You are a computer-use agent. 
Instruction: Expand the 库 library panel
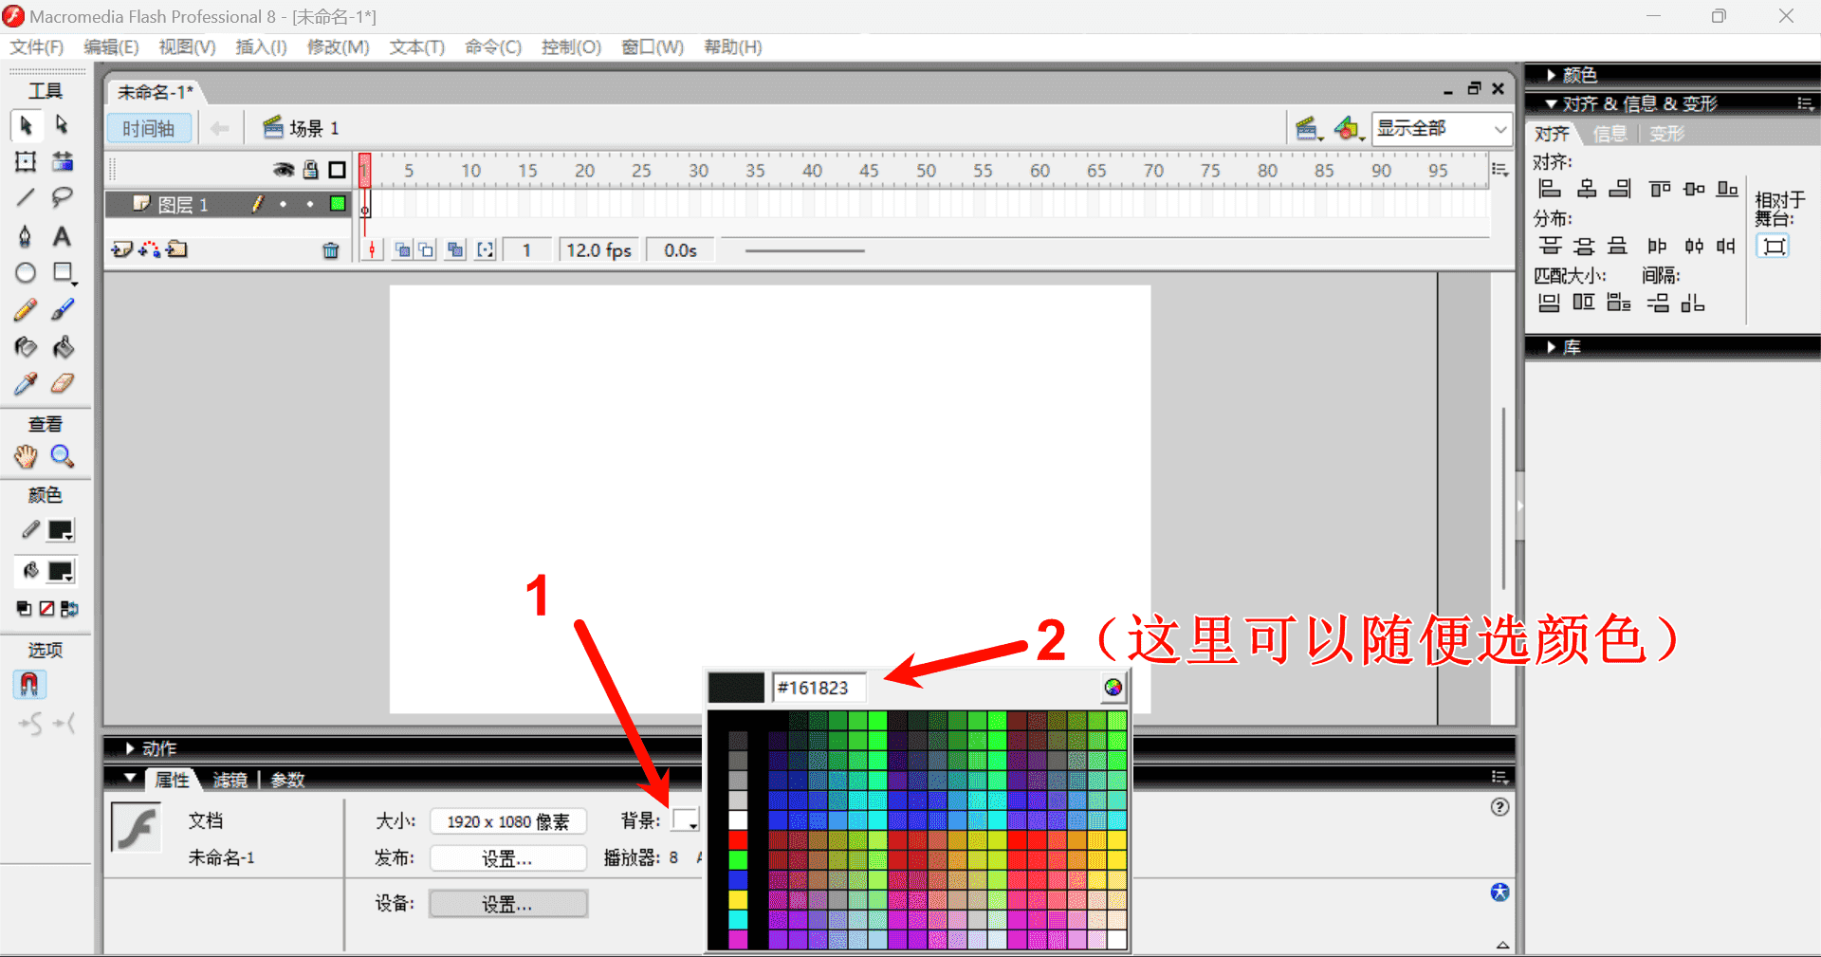click(x=1571, y=347)
